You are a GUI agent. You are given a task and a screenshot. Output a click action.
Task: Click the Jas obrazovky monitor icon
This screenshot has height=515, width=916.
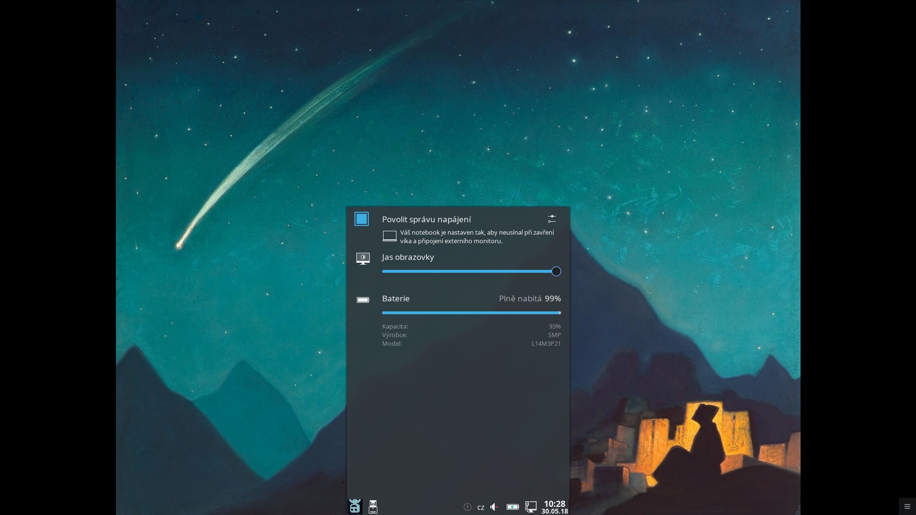(363, 258)
